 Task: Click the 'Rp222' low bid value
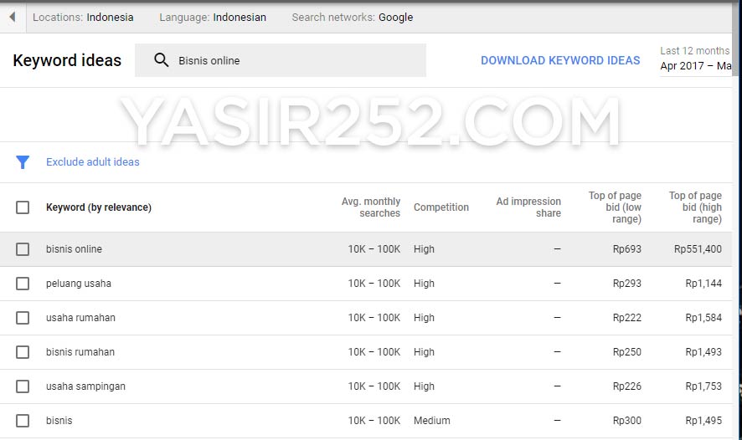[x=627, y=318]
